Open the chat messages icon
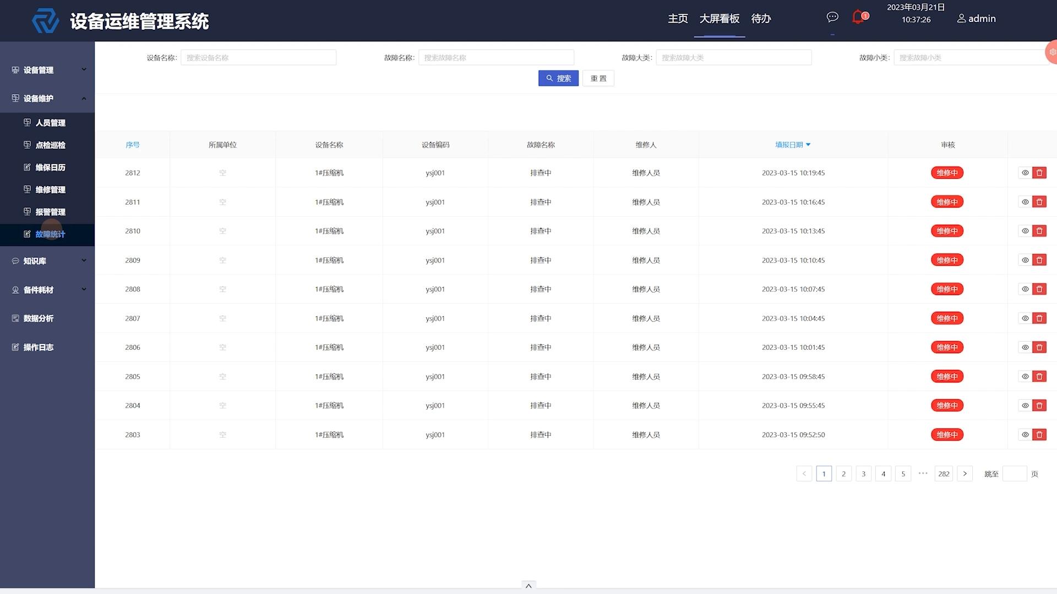This screenshot has width=1057, height=594. click(x=832, y=17)
